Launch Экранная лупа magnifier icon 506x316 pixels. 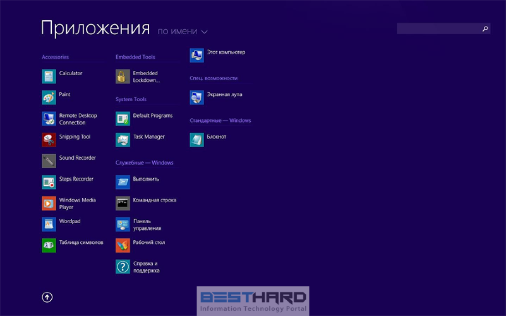[x=197, y=97]
